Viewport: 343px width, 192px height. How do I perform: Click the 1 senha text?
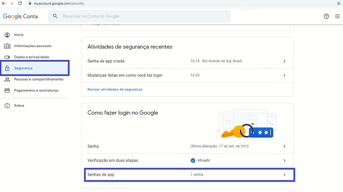(197, 174)
